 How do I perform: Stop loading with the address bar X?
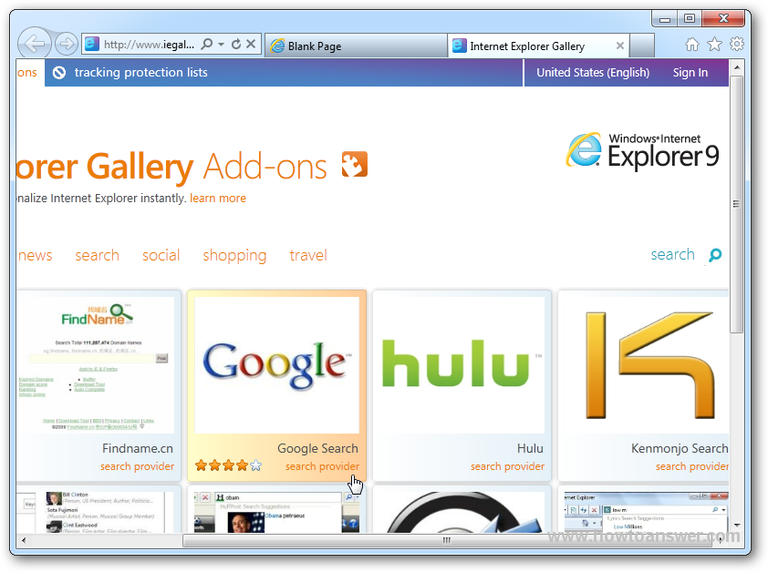coord(251,44)
